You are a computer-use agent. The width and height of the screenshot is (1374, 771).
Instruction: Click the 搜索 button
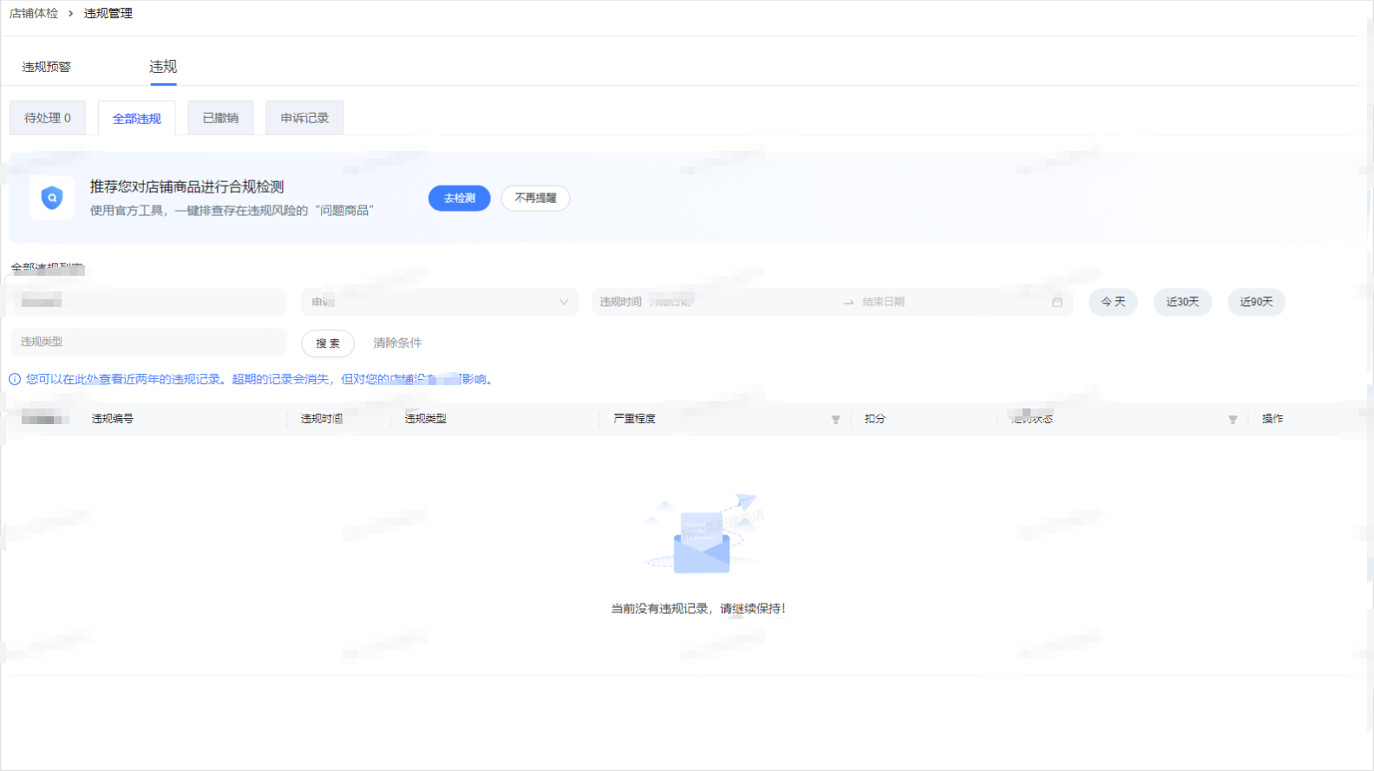pyautogui.click(x=328, y=343)
